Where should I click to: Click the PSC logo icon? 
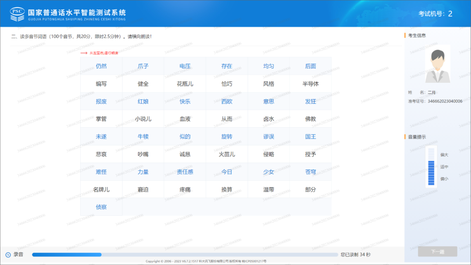click(x=17, y=12)
